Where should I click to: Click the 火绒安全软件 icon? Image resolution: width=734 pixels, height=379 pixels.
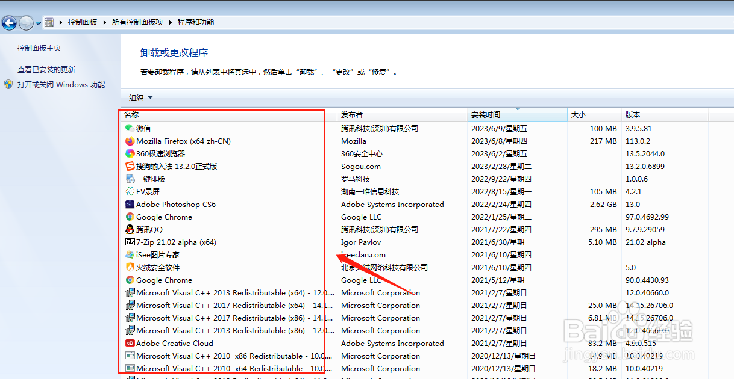coord(130,267)
